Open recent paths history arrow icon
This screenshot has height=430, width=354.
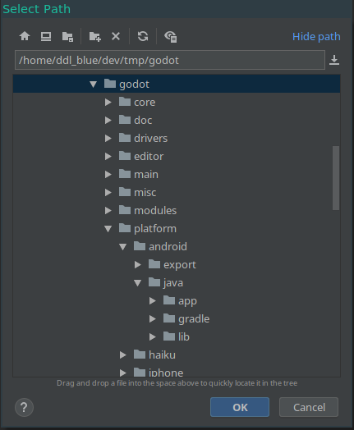pyautogui.click(x=334, y=60)
